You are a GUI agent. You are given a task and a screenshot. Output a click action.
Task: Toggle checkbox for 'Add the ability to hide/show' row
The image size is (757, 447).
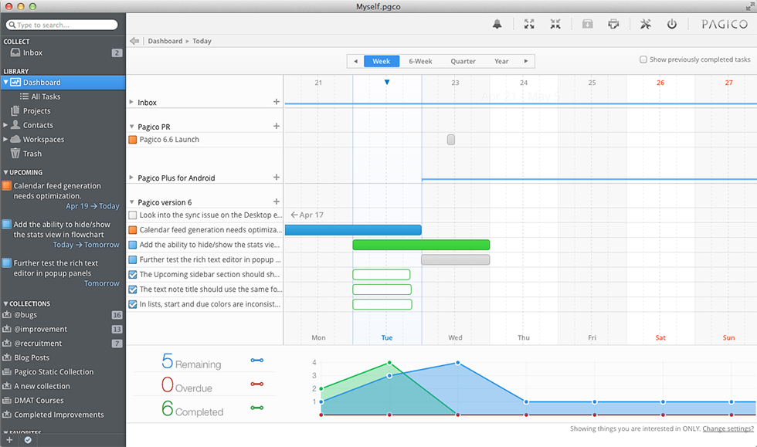(133, 245)
